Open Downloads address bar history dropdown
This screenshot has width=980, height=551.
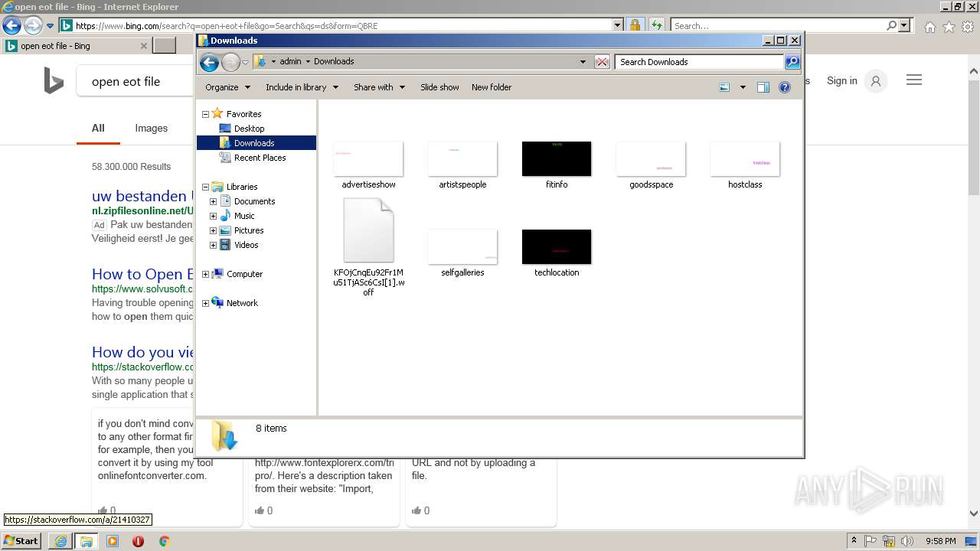[583, 61]
